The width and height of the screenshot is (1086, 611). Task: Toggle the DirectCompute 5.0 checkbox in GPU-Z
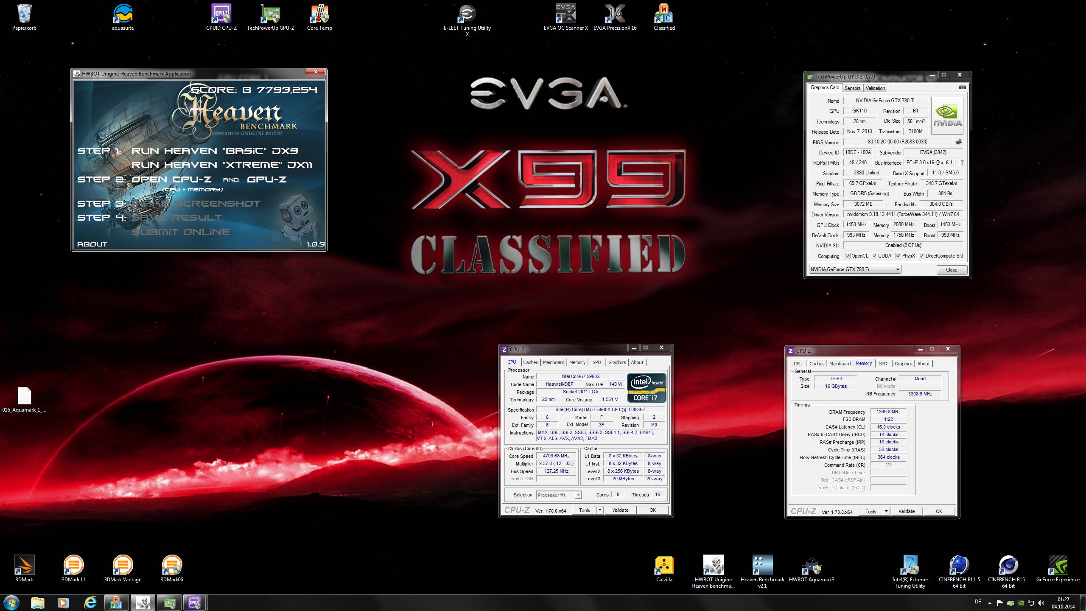coord(921,256)
